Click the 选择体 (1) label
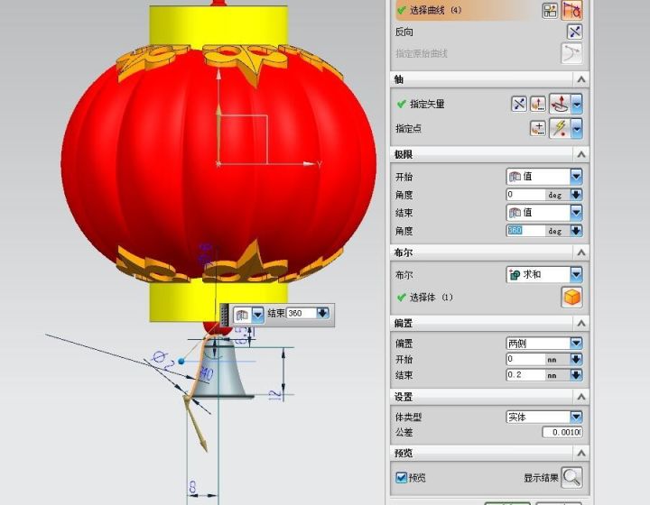The width and height of the screenshot is (650, 505). (432, 298)
